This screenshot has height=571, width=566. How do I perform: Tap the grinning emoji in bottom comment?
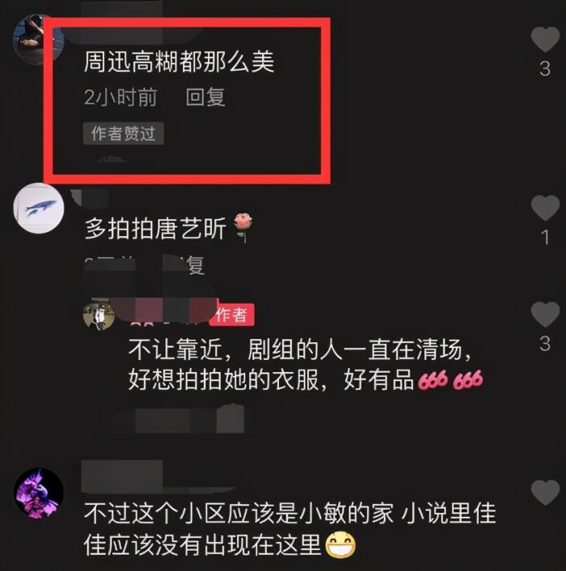pyautogui.click(x=340, y=545)
